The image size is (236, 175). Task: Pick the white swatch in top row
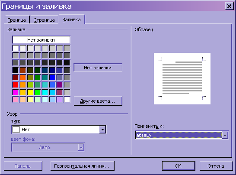[16, 48]
